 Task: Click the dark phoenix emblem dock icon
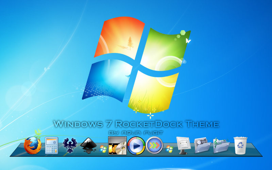coord(70,146)
